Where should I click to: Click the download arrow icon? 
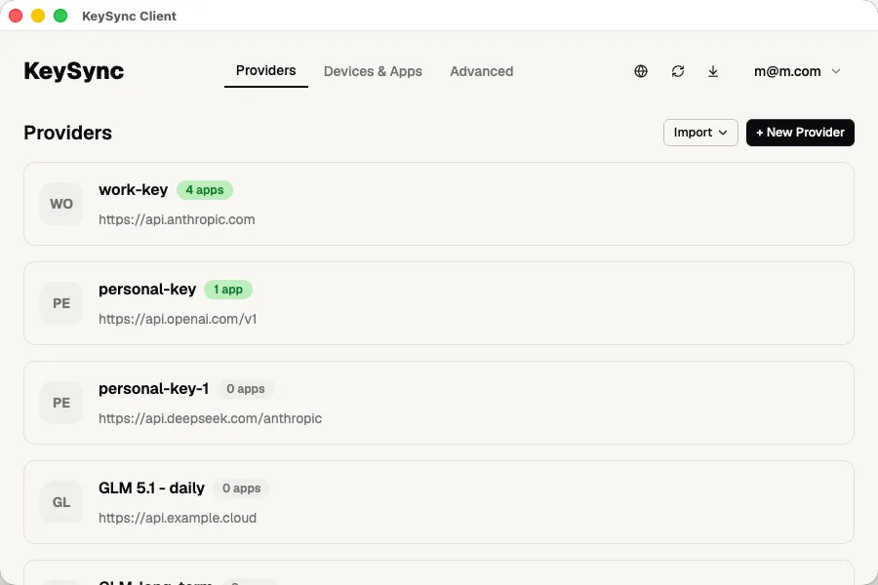click(x=713, y=71)
